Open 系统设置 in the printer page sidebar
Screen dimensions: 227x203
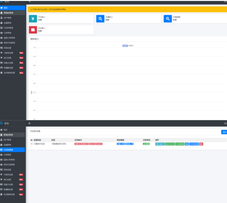point(12,170)
